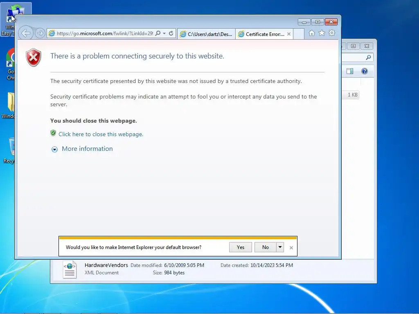
Task: Open Tools gear menu
Action: coord(332,33)
